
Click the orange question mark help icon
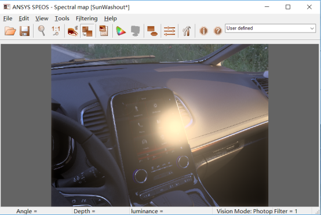click(x=218, y=31)
